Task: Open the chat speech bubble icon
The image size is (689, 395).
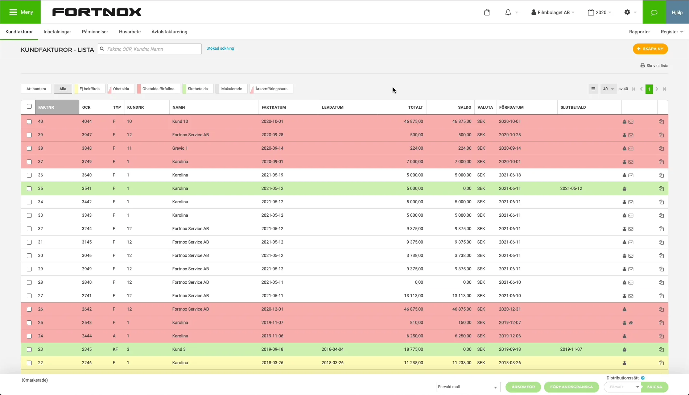Action: pyautogui.click(x=654, y=12)
